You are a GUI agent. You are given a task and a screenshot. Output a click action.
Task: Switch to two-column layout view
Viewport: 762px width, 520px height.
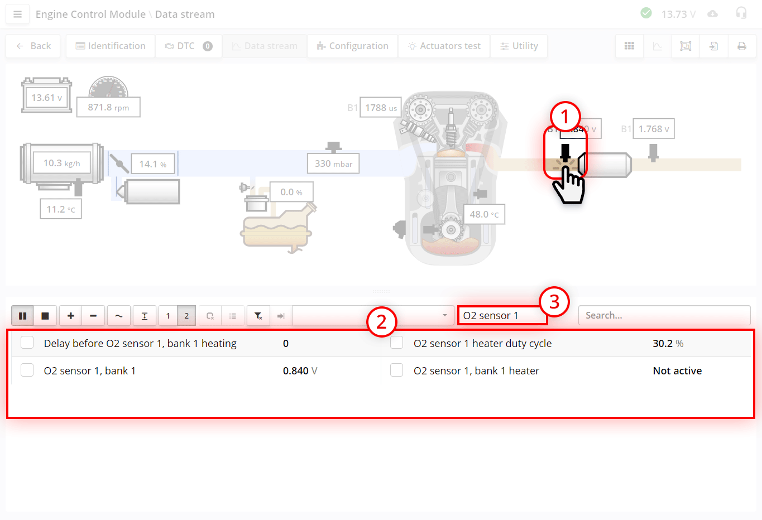tap(186, 315)
